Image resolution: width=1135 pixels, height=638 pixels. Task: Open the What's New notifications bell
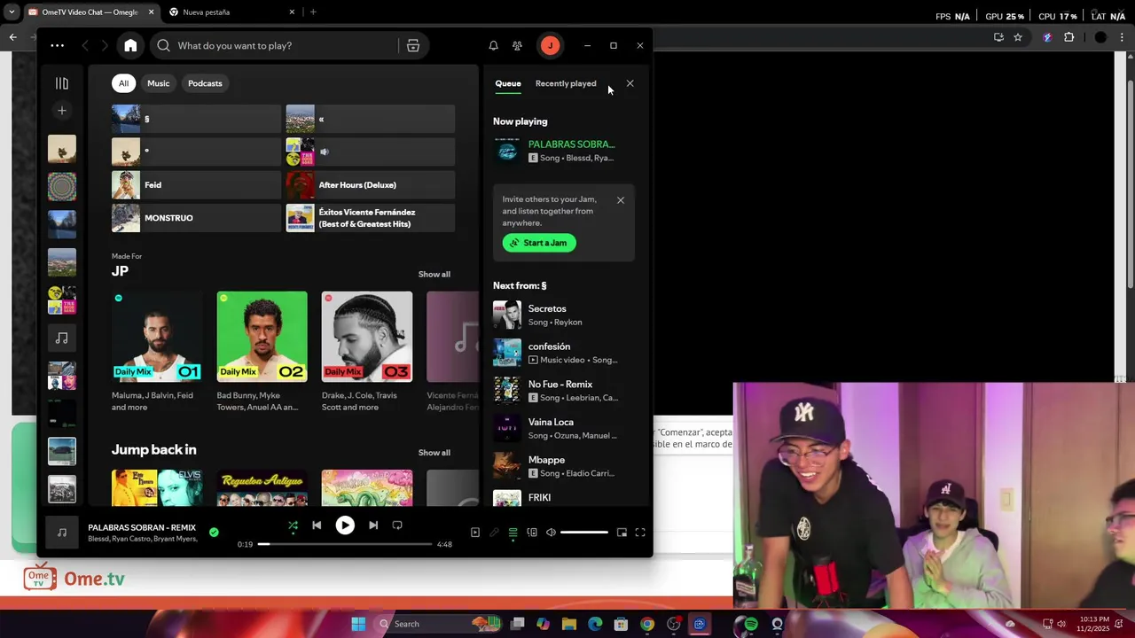pyautogui.click(x=493, y=45)
